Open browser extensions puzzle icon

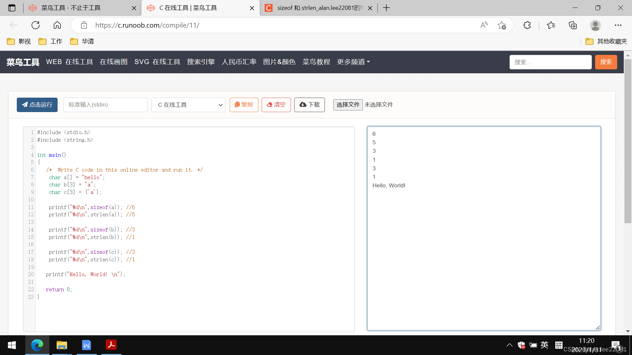527,25
